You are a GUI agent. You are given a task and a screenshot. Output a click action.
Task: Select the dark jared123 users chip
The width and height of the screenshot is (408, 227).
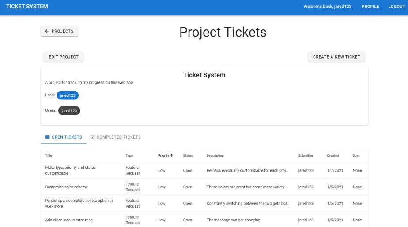click(69, 111)
